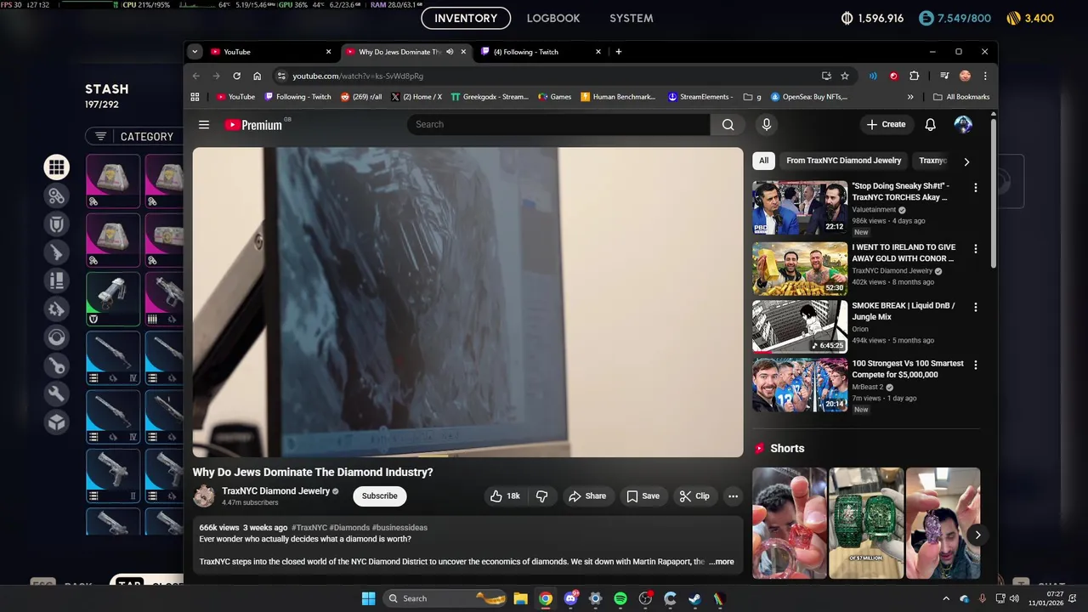1088x612 pixels.
Task: Expand the hidden bookmarks chevron
Action: [x=910, y=97]
